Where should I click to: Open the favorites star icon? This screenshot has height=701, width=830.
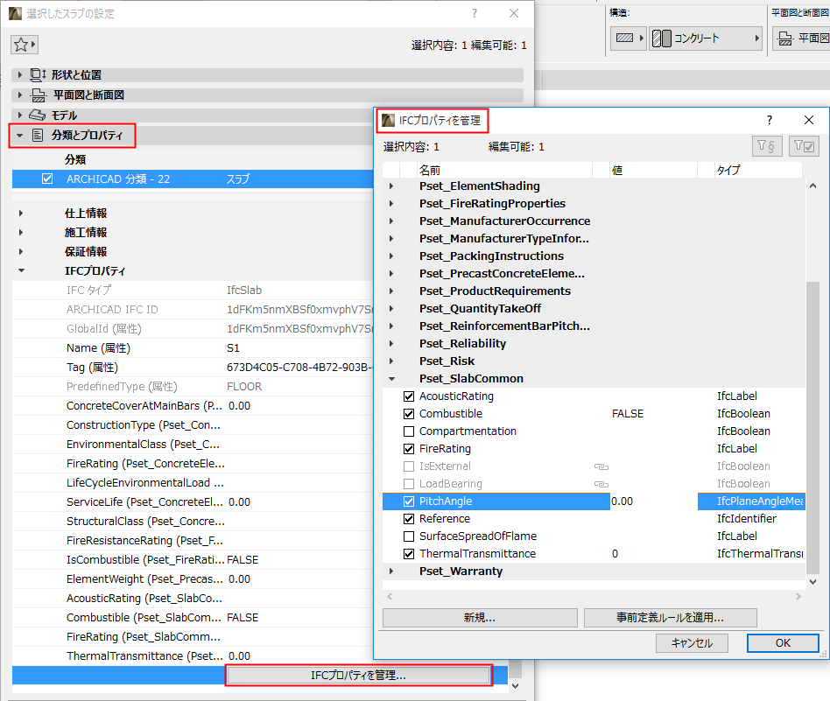tap(22, 44)
